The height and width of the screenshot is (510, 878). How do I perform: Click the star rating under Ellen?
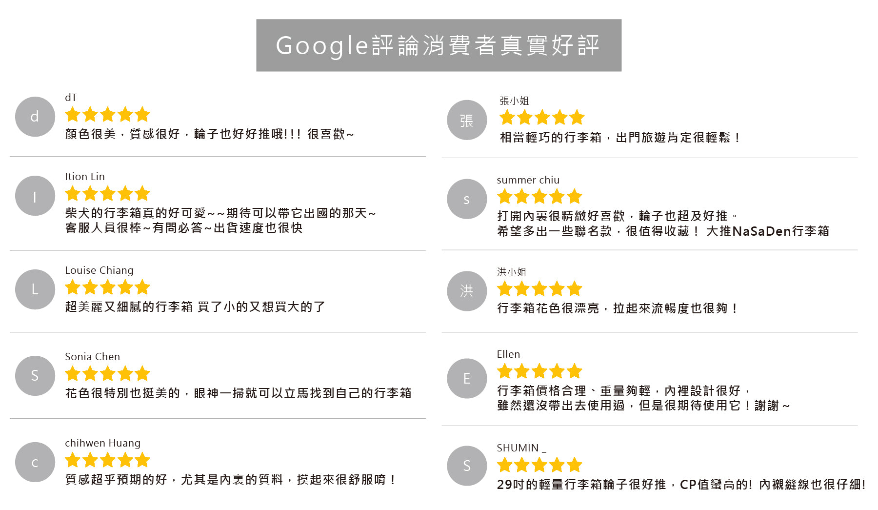coord(539,371)
